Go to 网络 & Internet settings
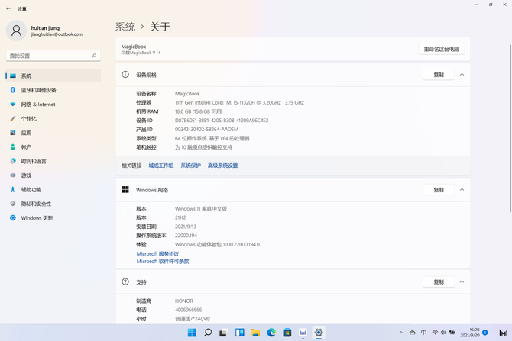512x341 pixels. [x=38, y=105]
